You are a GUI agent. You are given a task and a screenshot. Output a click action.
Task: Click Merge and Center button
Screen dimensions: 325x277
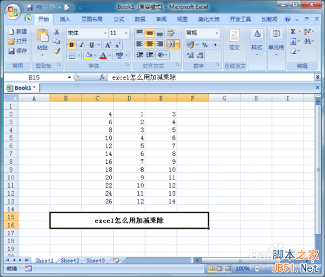pos(171,44)
